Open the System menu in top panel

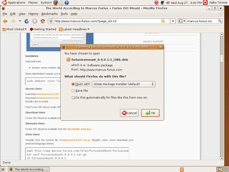pos(46,3)
